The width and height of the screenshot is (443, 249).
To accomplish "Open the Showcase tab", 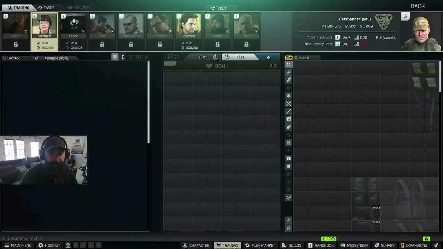I will point(12,58).
